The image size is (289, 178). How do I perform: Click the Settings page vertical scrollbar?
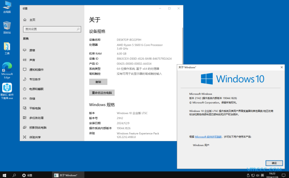coord(183,46)
